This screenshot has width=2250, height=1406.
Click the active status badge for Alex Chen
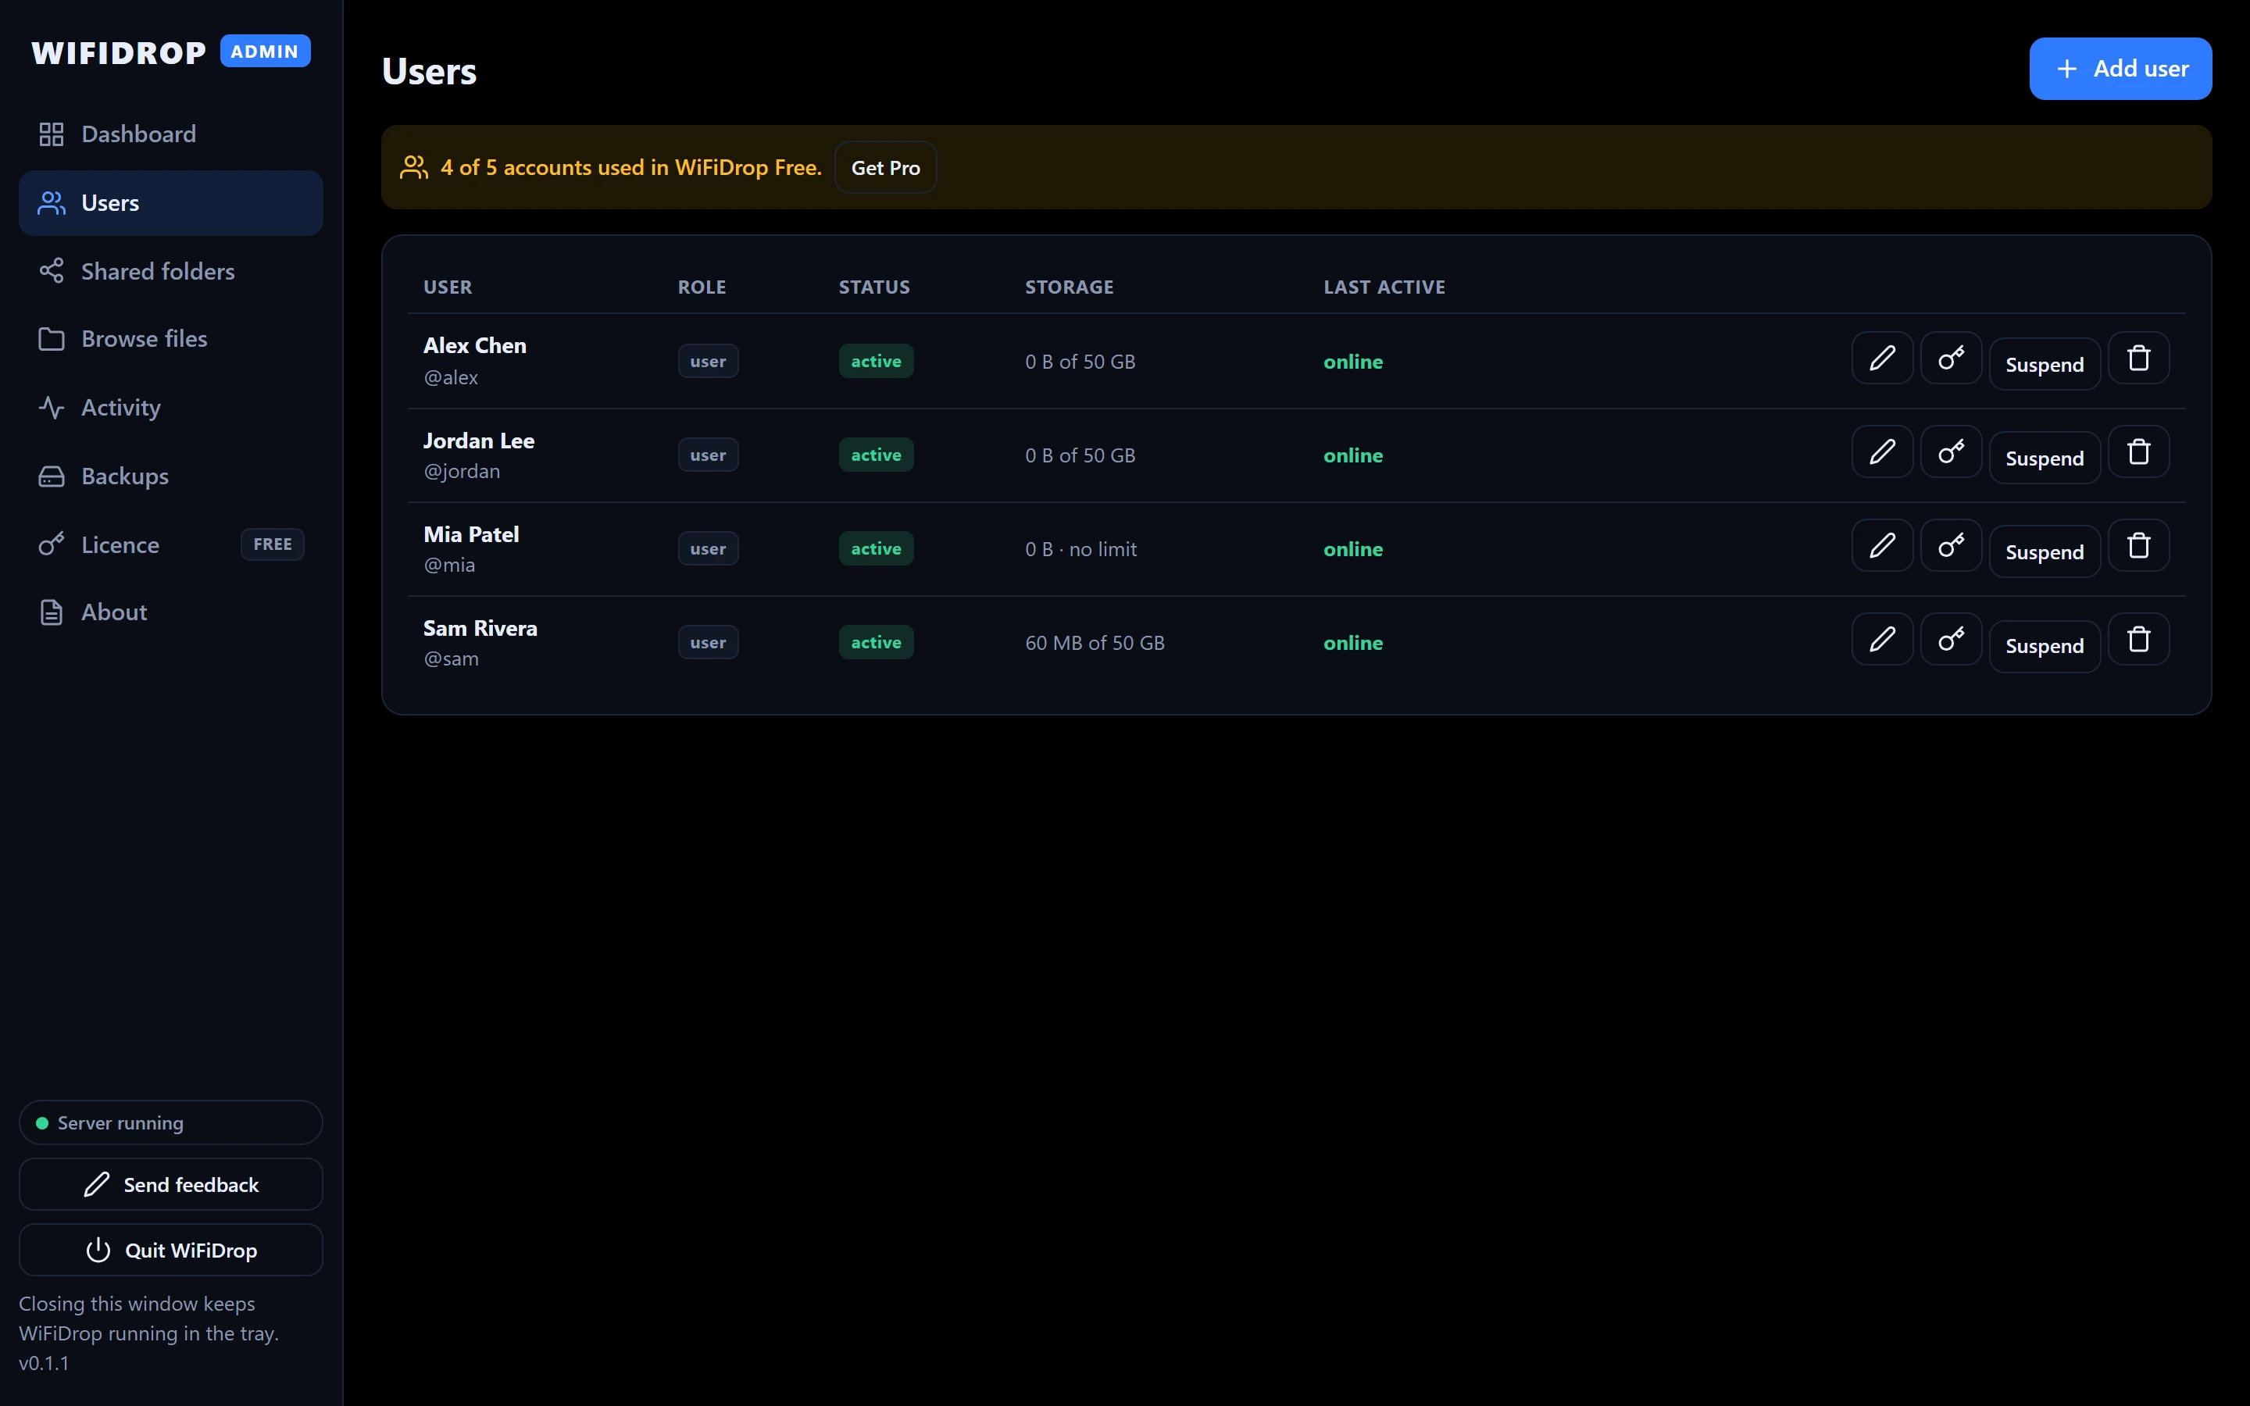[x=876, y=361]
